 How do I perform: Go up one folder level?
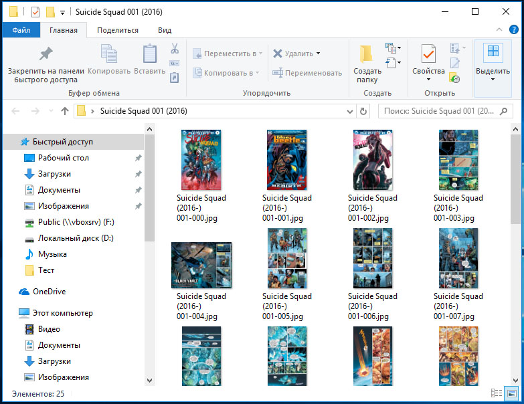point(65,111)
